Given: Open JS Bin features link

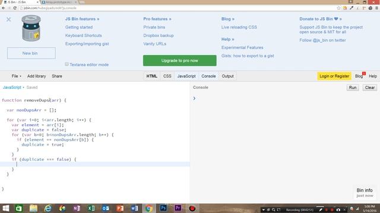Looking at the screenshot, I should [x=82, y=19].
